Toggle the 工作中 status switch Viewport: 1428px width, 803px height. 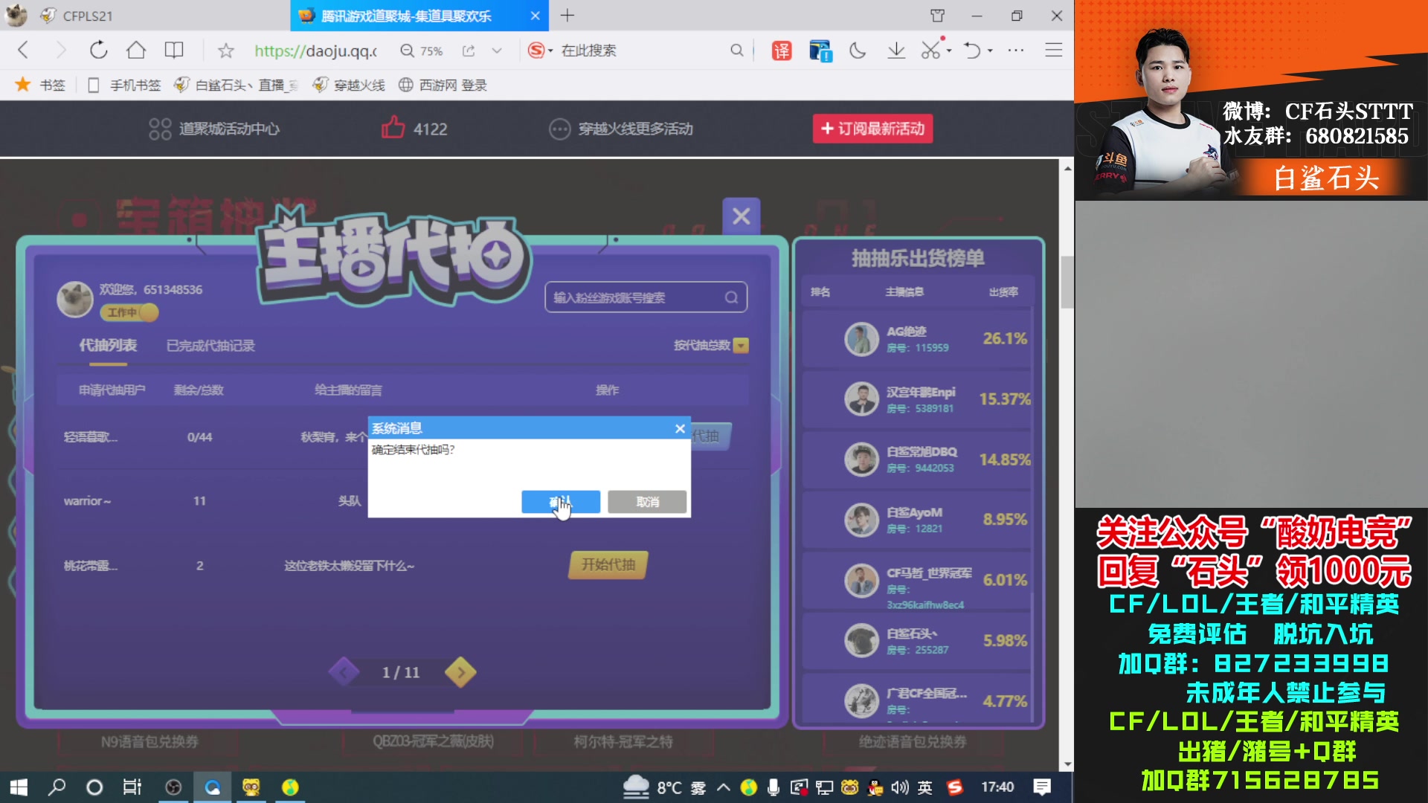[x=130, y=313]
